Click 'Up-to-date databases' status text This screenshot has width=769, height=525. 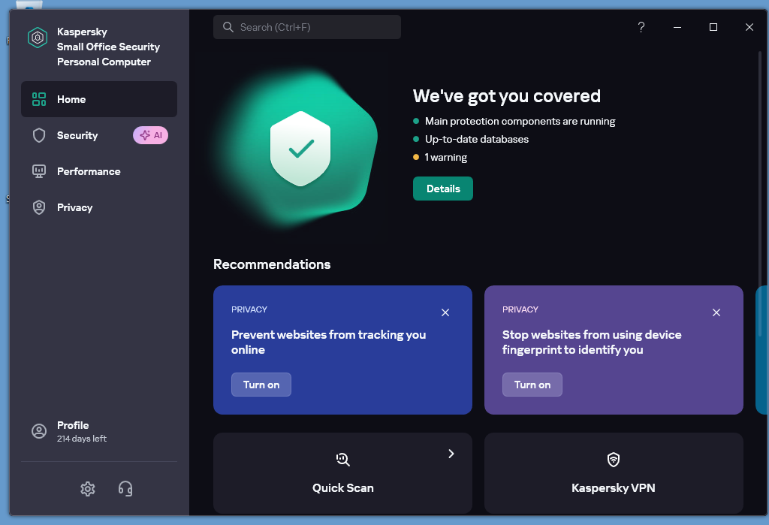[x=477, y=140]
